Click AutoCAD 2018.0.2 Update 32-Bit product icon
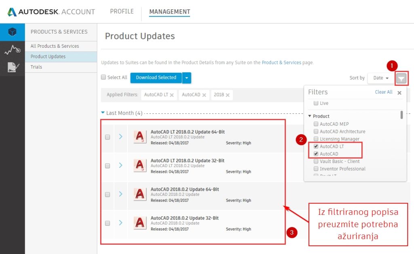 coord(140,223)
